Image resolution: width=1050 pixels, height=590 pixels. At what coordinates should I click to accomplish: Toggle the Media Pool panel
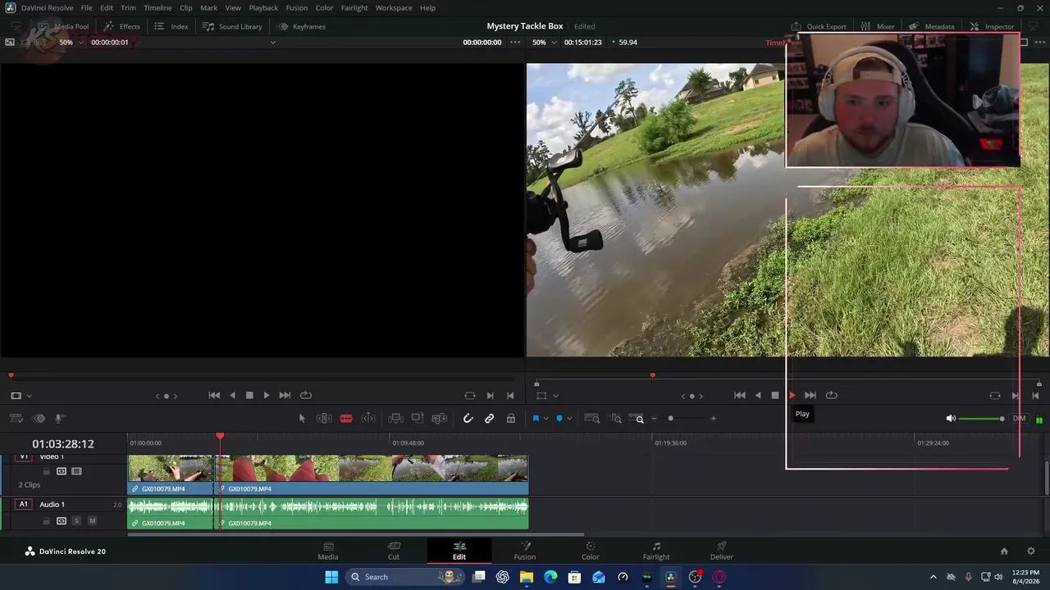click(64, 26)
